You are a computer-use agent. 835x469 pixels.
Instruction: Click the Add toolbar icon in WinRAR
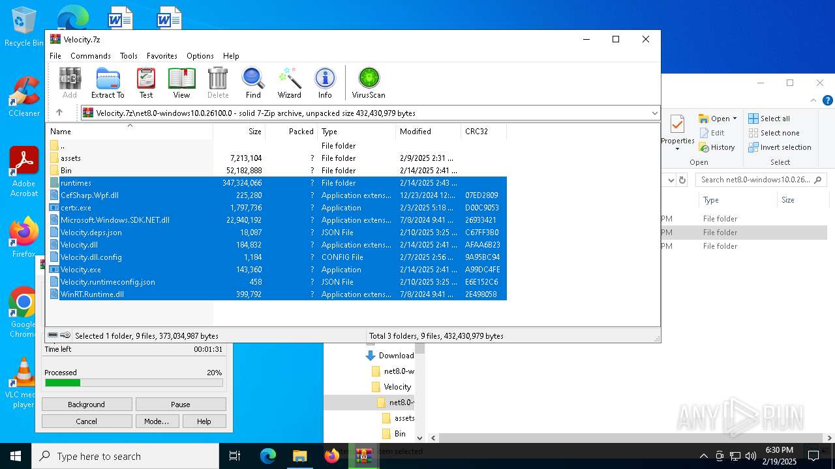[70, 83]
